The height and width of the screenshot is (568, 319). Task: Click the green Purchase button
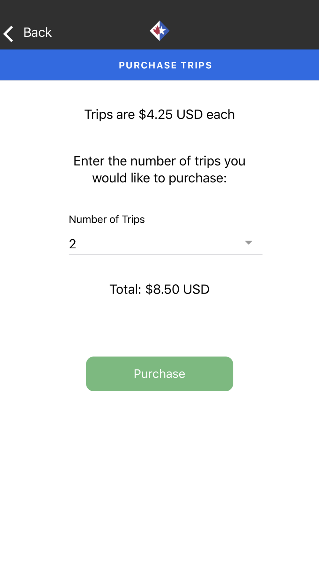[159, 374]
